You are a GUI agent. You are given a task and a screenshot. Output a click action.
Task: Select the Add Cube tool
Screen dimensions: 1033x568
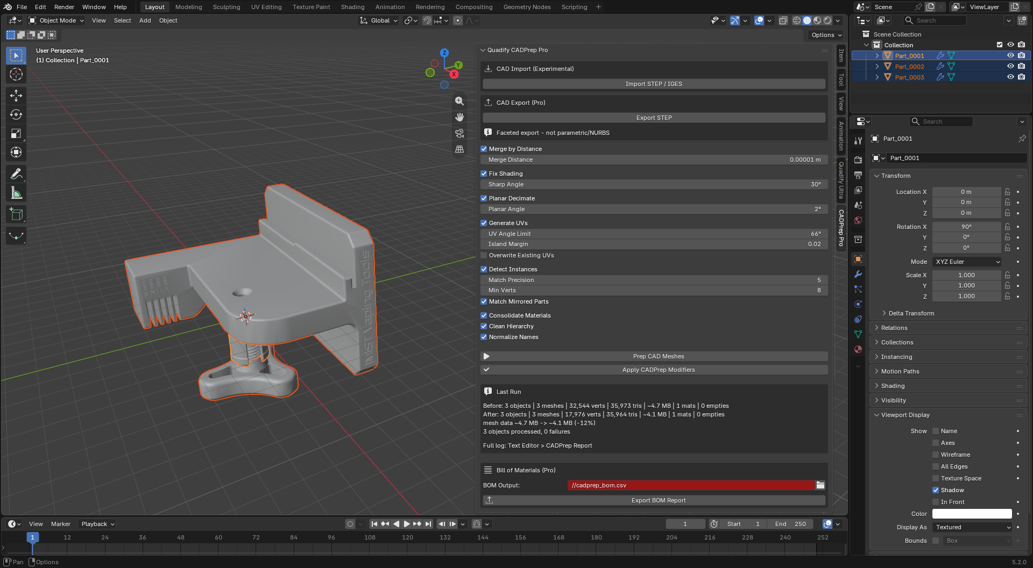click(16, 214)
